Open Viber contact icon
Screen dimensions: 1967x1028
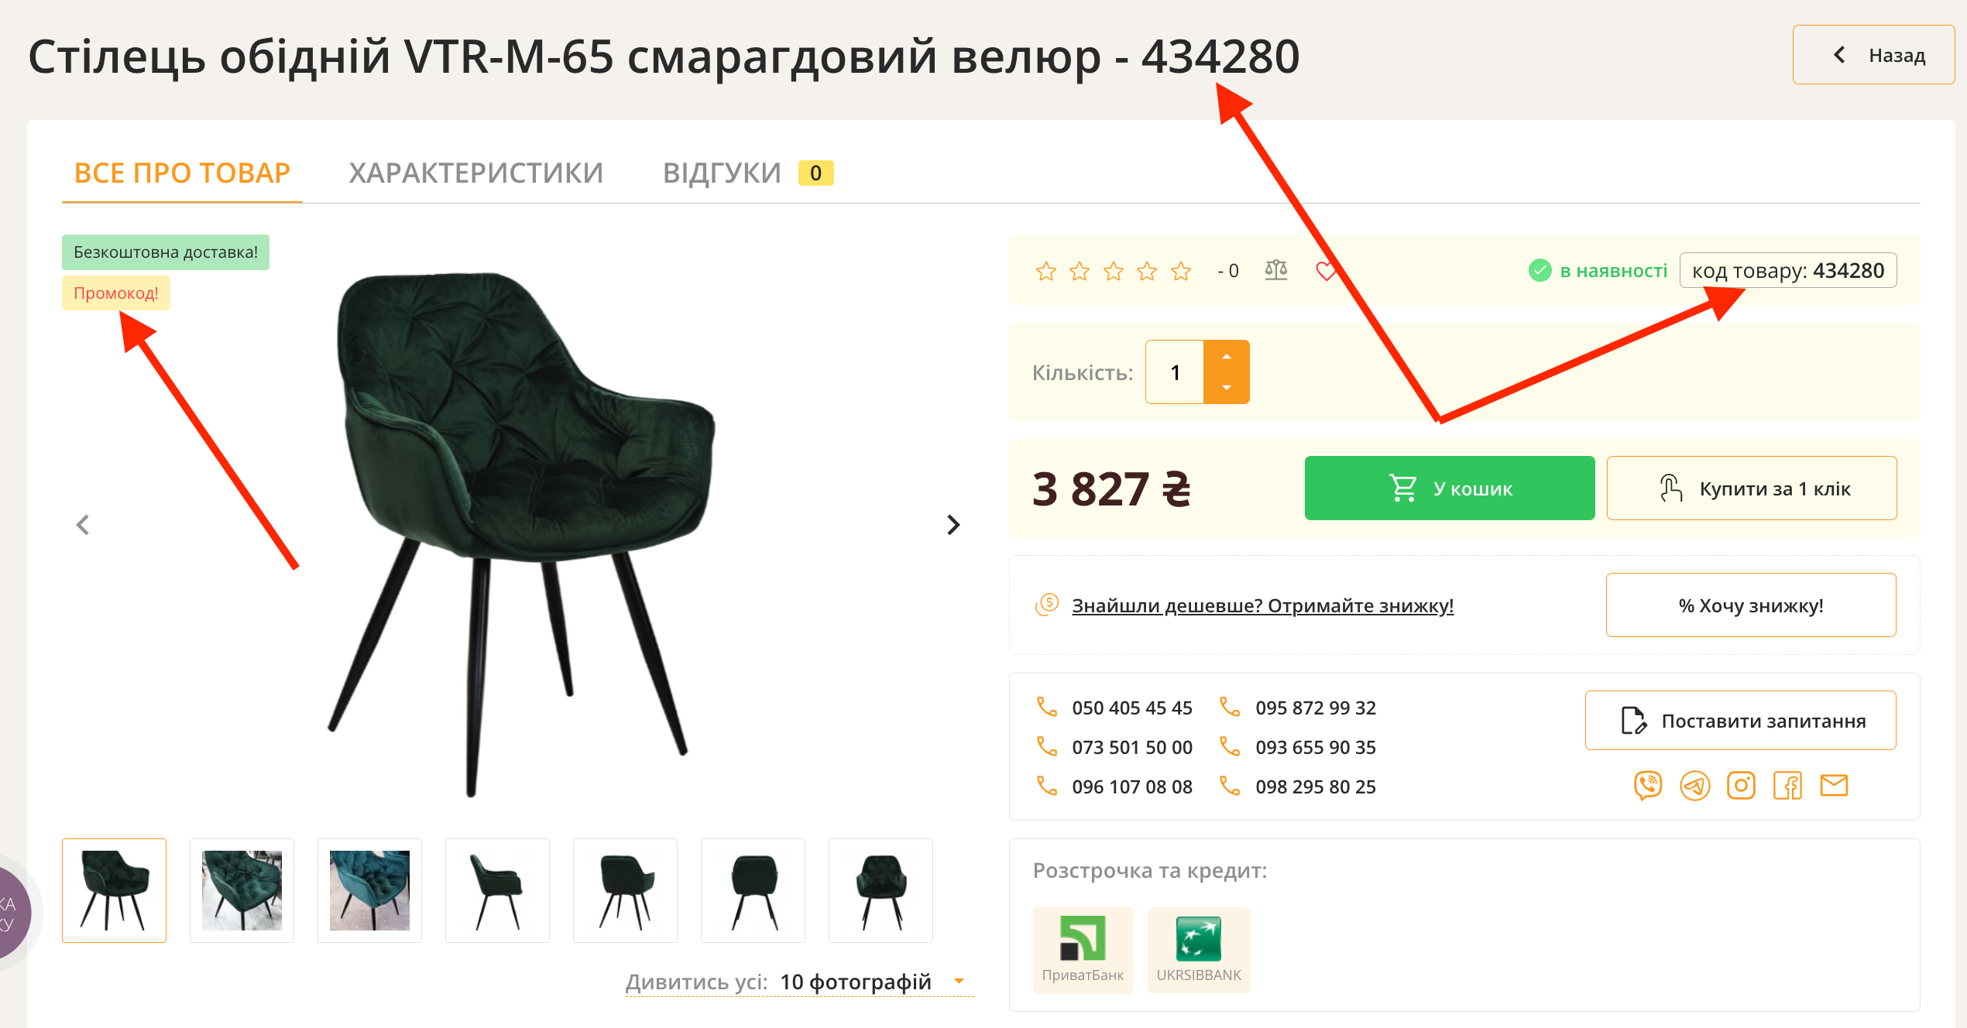point(1648,786)
